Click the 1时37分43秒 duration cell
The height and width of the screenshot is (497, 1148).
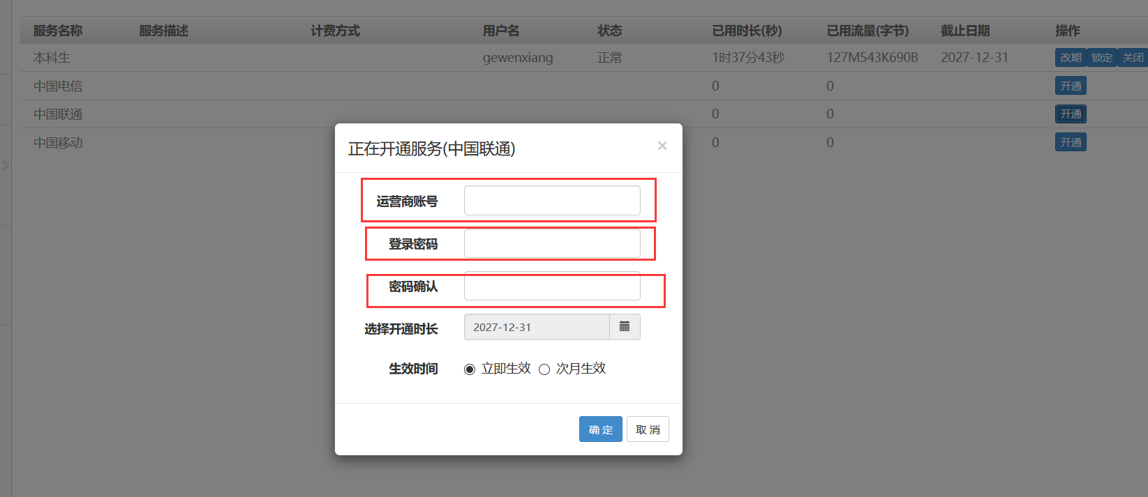(748, 58)
